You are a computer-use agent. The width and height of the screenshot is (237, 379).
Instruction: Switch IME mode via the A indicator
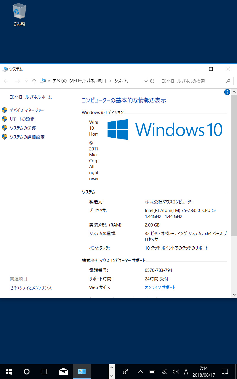pos(186,371)
